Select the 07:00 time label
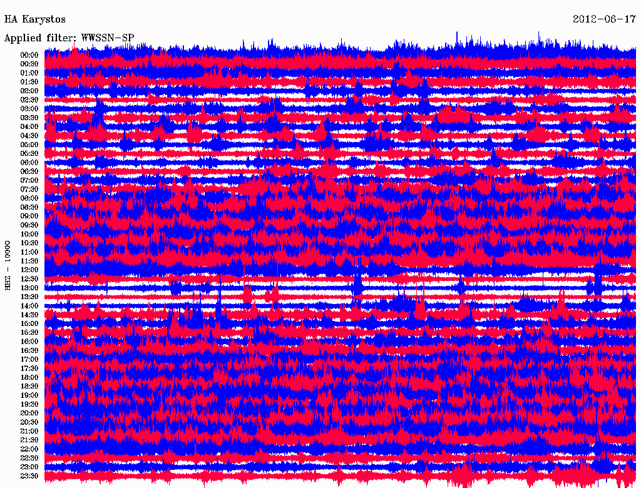The image size is (641, 488). [x=29, y=180]
